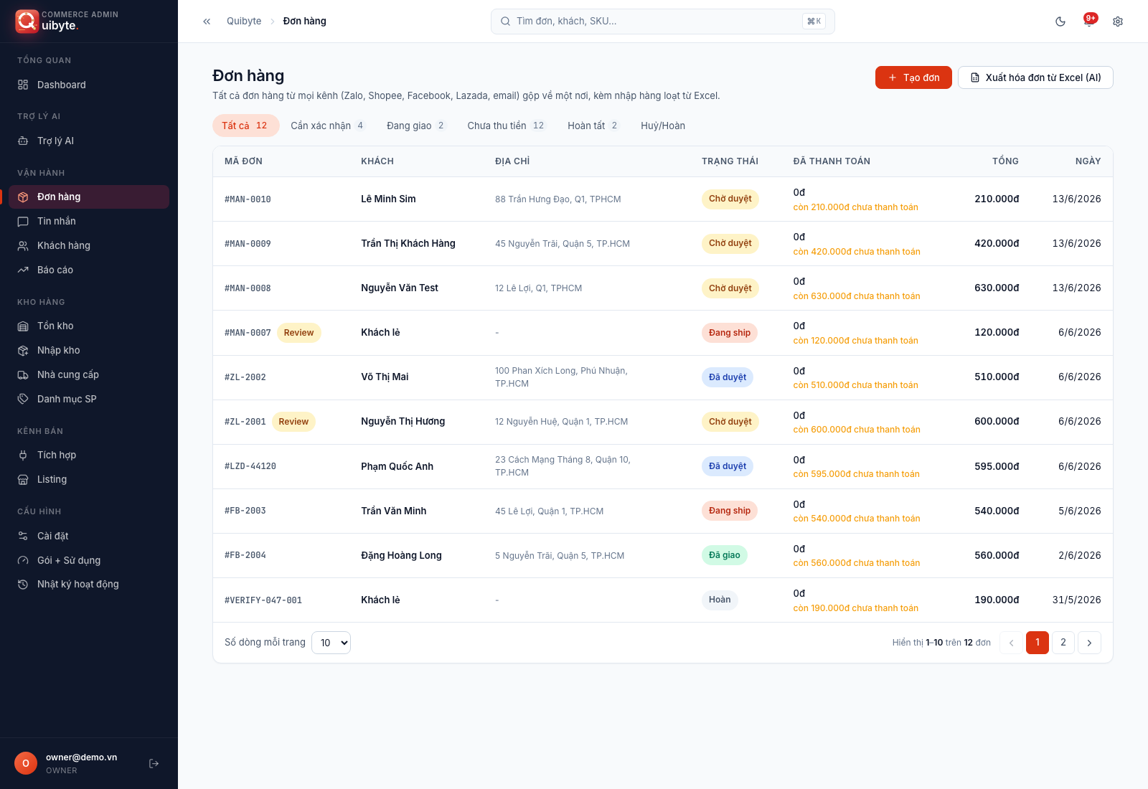This screenshot has width=1148, height=789.
Task: Go to previous page chevron
Action: [1011, 643]
